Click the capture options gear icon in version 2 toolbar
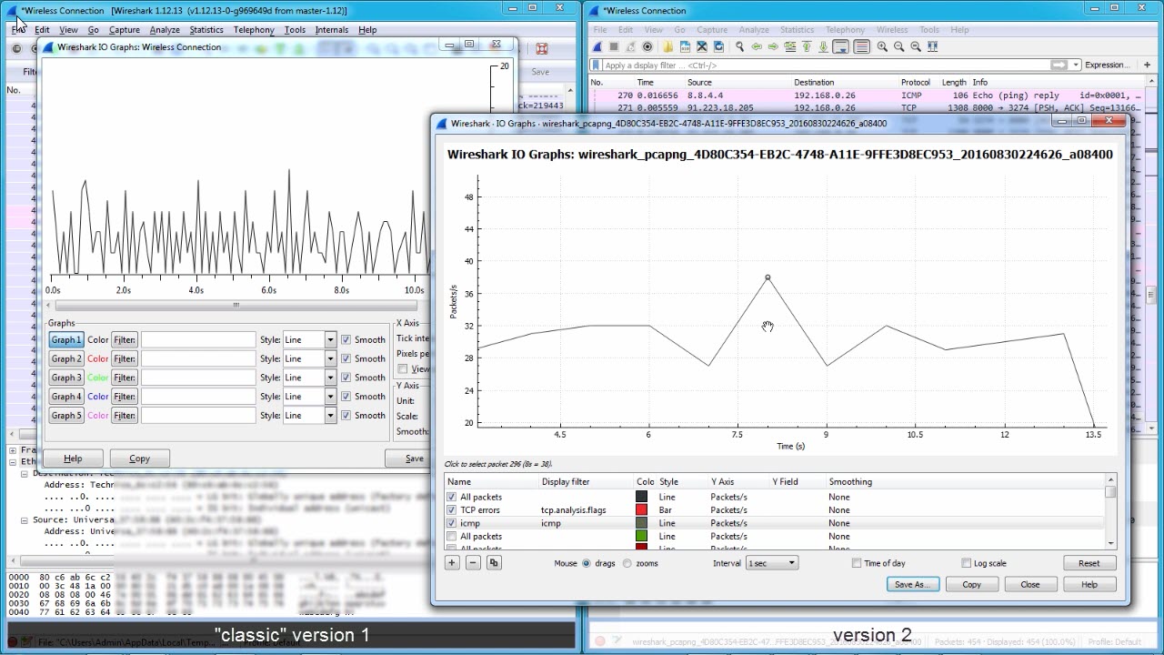 point(647,46)
